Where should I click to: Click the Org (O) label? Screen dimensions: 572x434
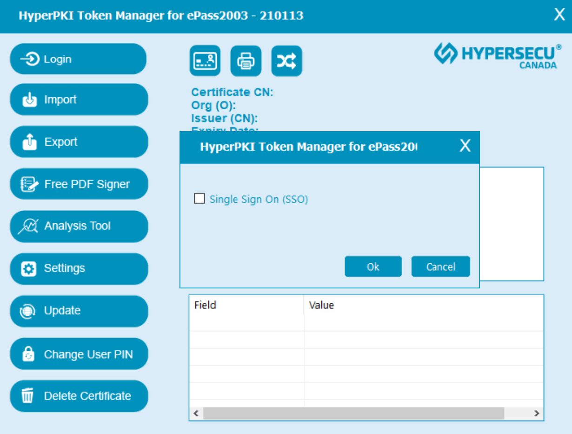213,105
